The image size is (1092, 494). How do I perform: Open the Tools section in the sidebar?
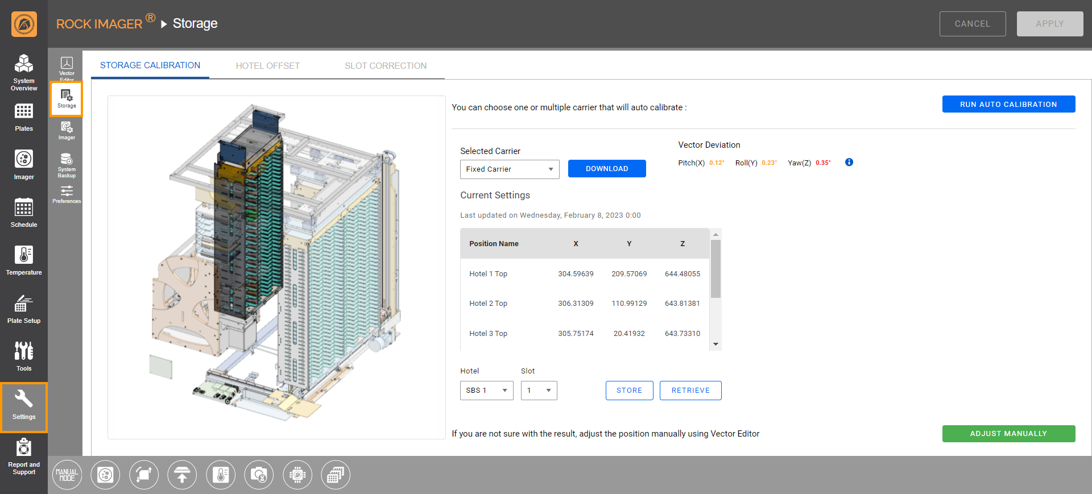[24, 356]
